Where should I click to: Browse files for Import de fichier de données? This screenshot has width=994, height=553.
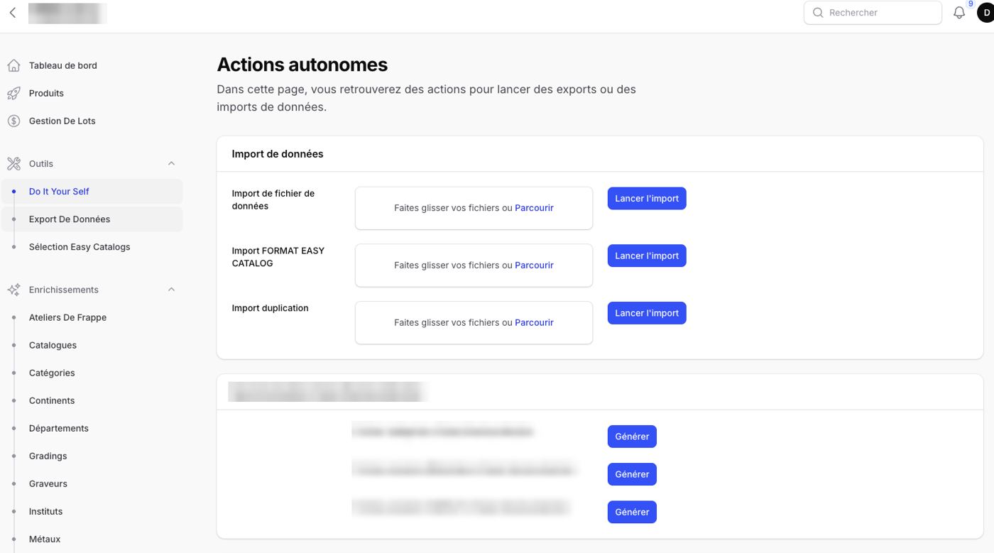click(534, 208)
